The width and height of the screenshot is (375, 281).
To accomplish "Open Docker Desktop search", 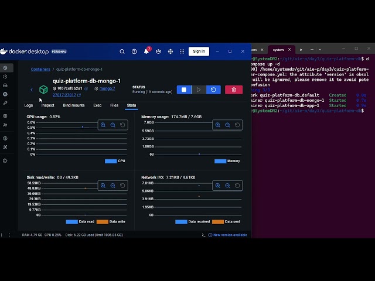I will [x=122, y=52].
